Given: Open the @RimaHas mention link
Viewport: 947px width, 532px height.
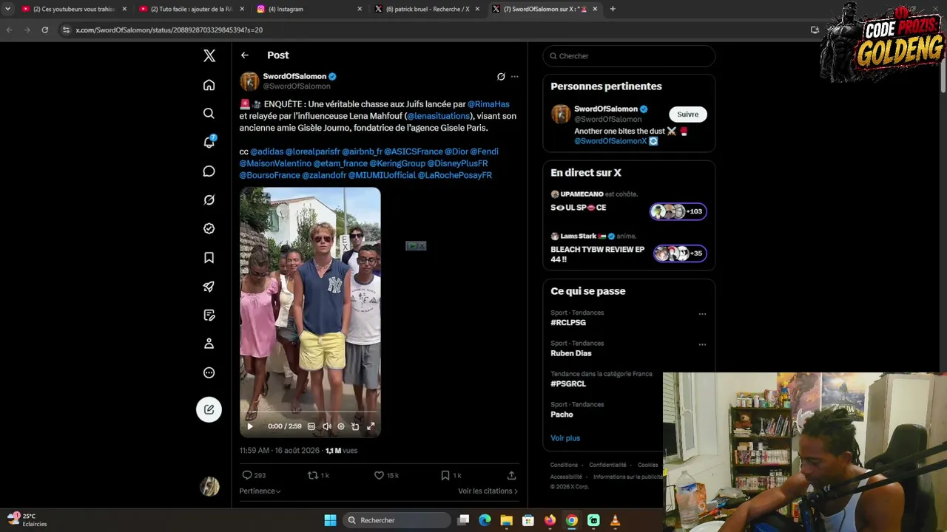Looking at the screenshot, I should (488, 104).
